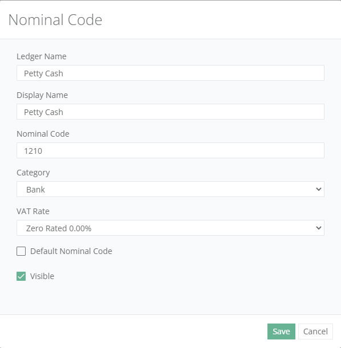341x348 pixels.
Task: Focus the Display Name text field
Action: point(170,112)
